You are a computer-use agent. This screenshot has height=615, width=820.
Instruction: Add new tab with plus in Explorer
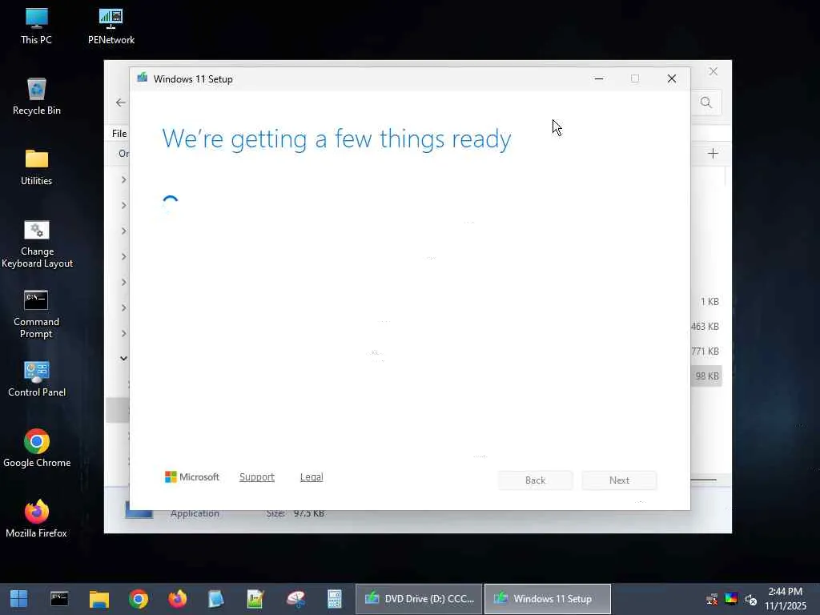tap(713, 153)
